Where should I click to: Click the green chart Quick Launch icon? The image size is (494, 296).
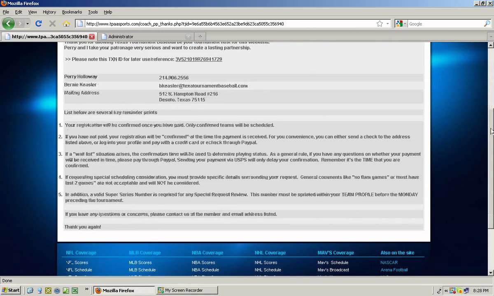click(66, 290)
